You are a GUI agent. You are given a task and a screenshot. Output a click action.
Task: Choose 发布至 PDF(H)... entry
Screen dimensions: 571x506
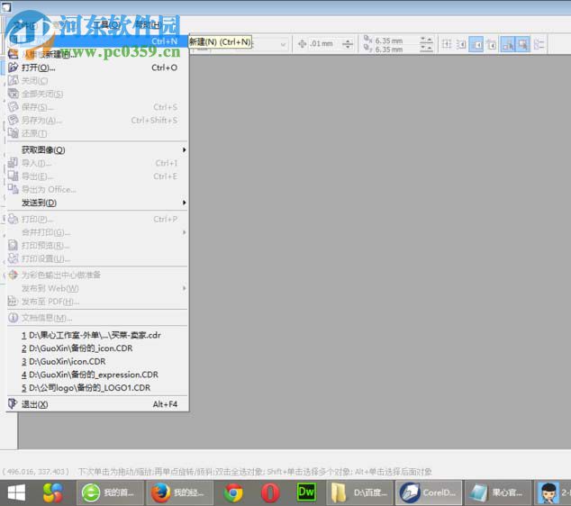coord(97,301)
